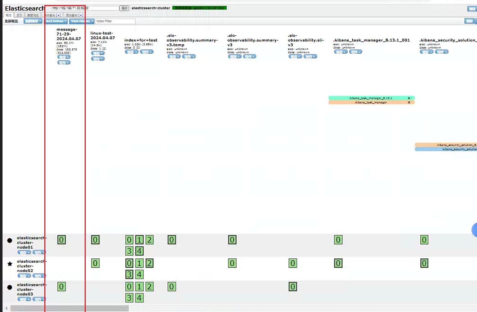
Task: Open 信息 info dropdown for index+for+test
Action: [131, 52]
